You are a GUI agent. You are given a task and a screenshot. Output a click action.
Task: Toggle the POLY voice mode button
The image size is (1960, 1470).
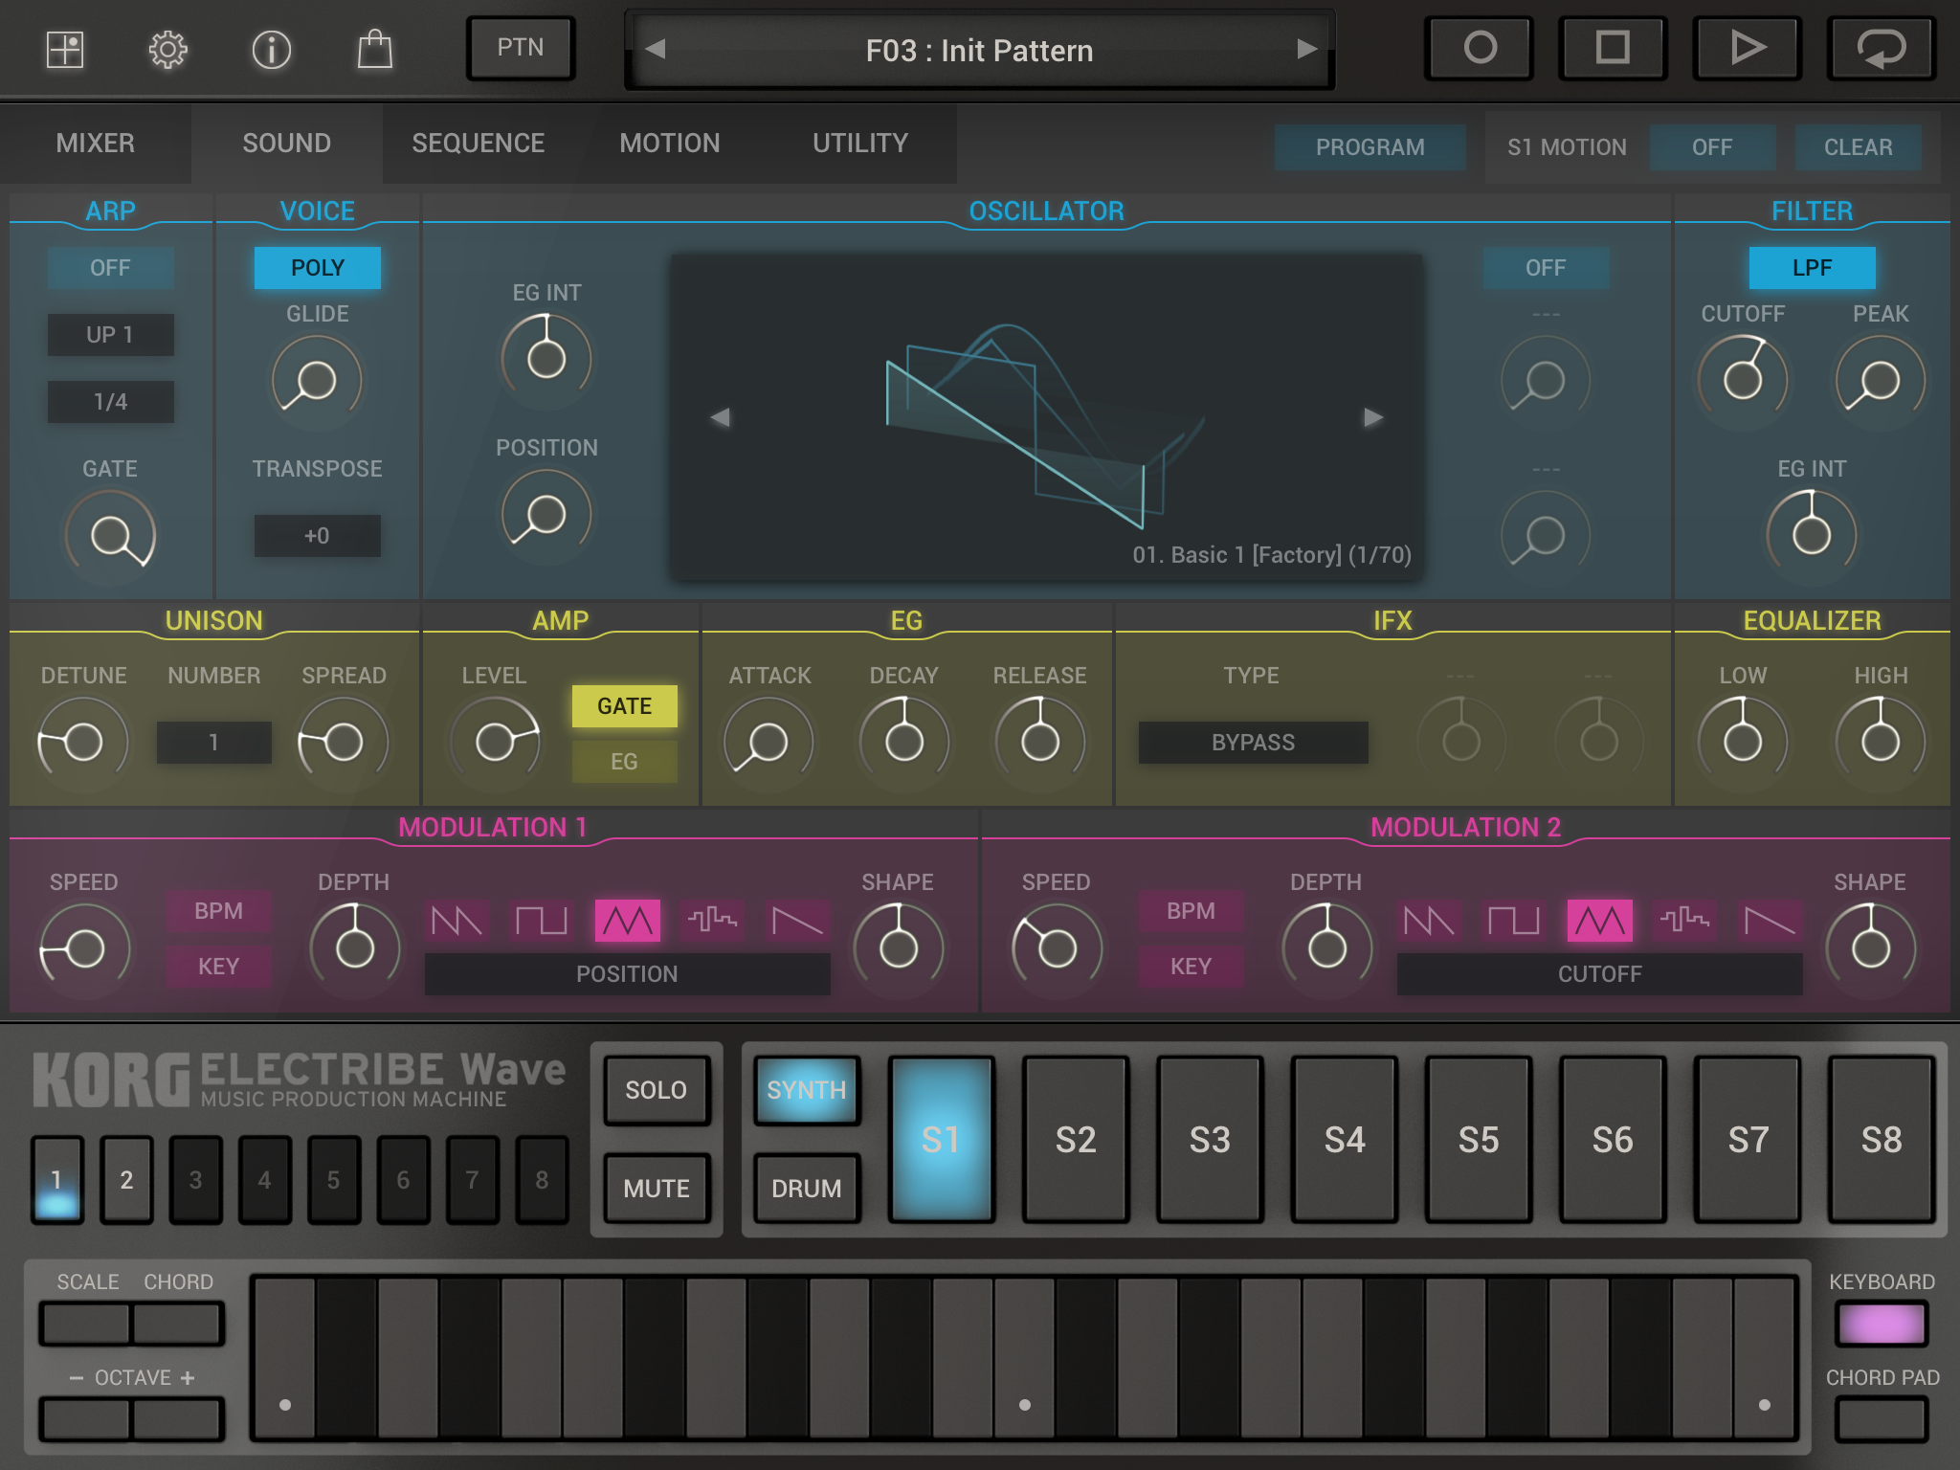317,268
